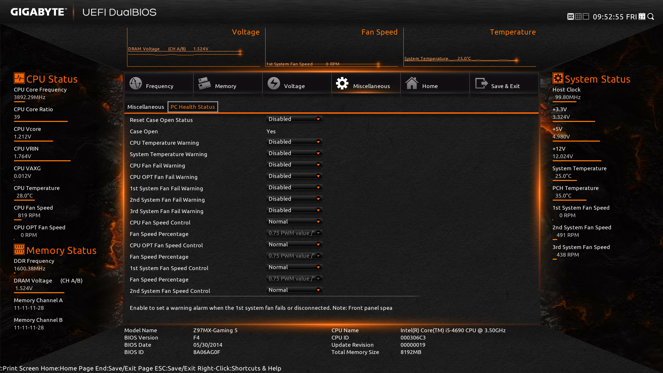Screen dimensions: 663x373
Task: Open 2nd System Fan Speed Control dropdown
Action: click(x=295, y=290)
